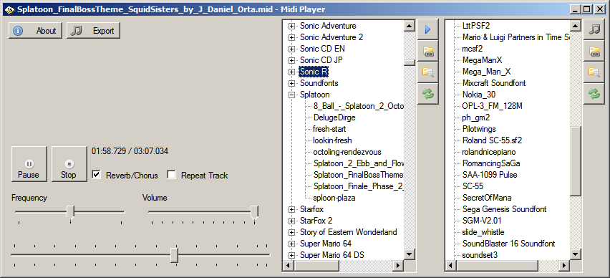Select the Splatoon_Finale_Phase_2 MIDI file
This screenshot has height=278, width=610.
tap(358, 186)
